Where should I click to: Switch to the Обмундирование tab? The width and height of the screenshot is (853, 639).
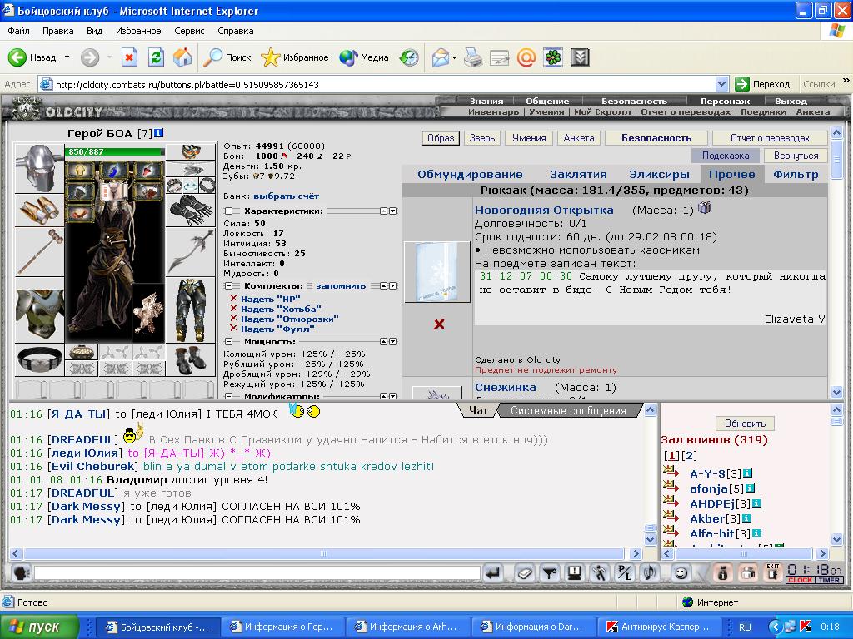470,175
